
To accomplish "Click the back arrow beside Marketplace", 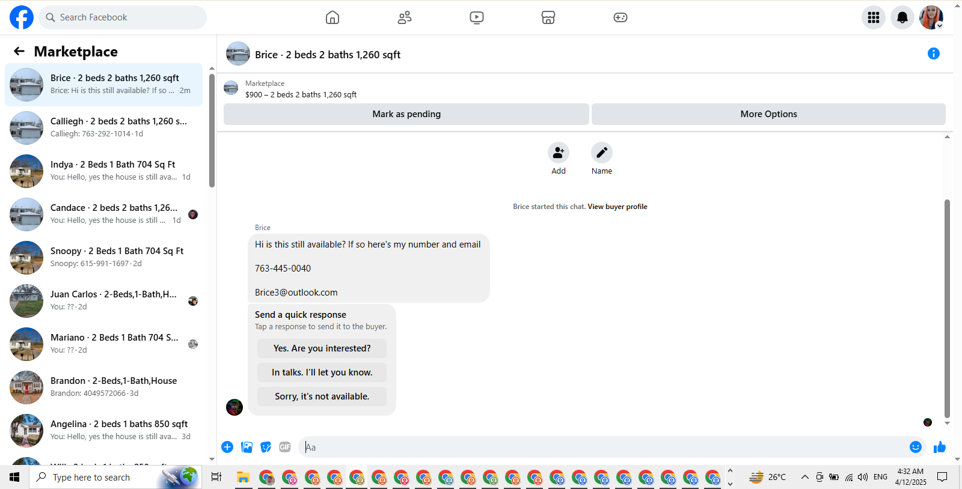I will point(19,51).
